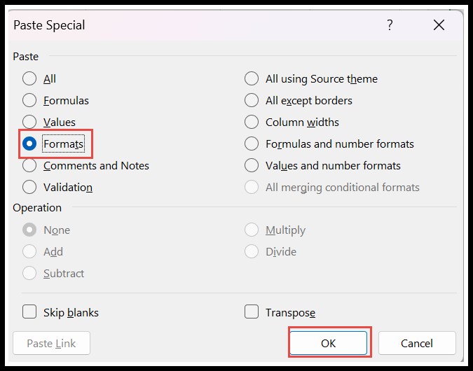Image resolution: width=473 pixels, height=371 pixels.
Task: Close the Paste Special dialog with X
Action: 439,25
